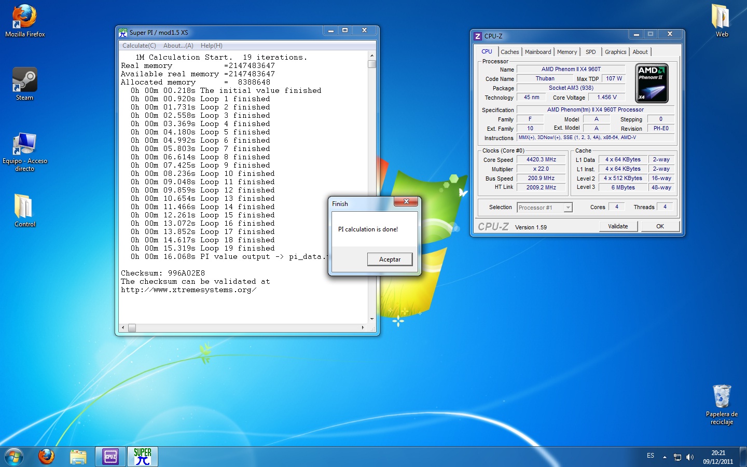Open the Equipo - Acceso directo shortcut

click(25, 152)
